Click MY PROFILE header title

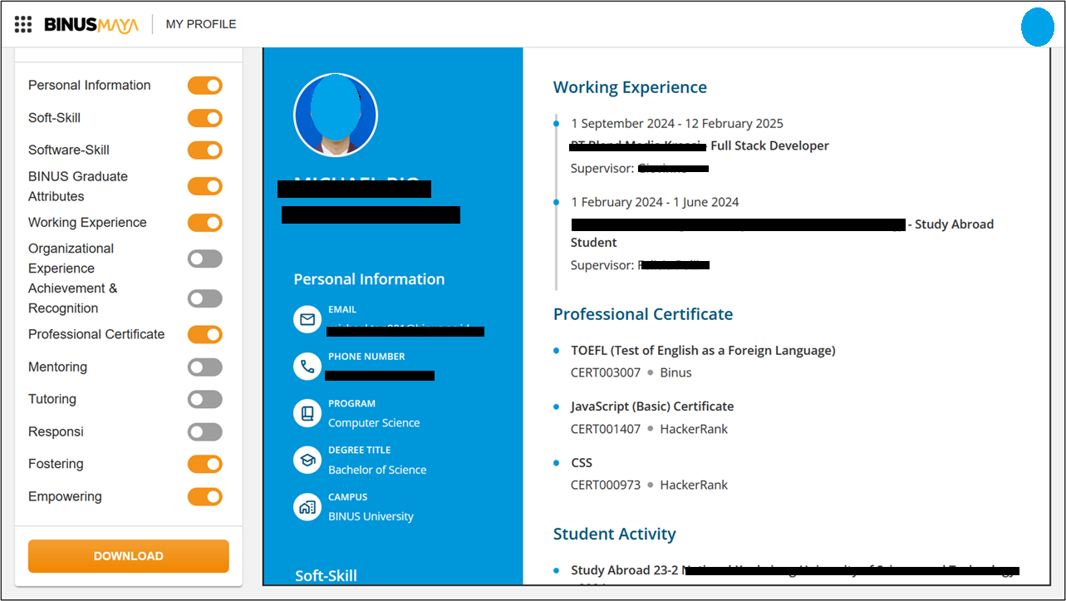click(201, 24)
